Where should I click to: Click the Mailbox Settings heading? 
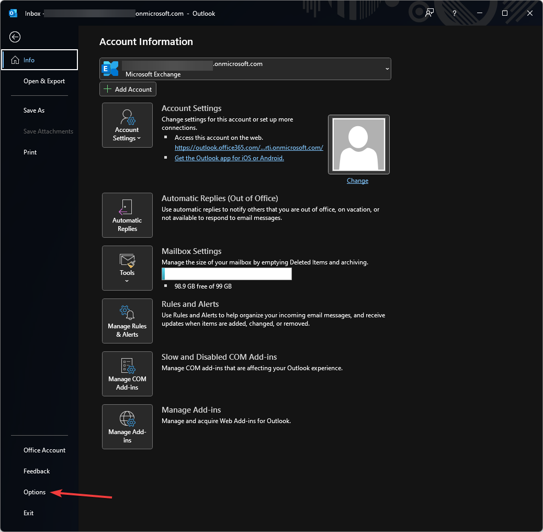coord(191,251)
